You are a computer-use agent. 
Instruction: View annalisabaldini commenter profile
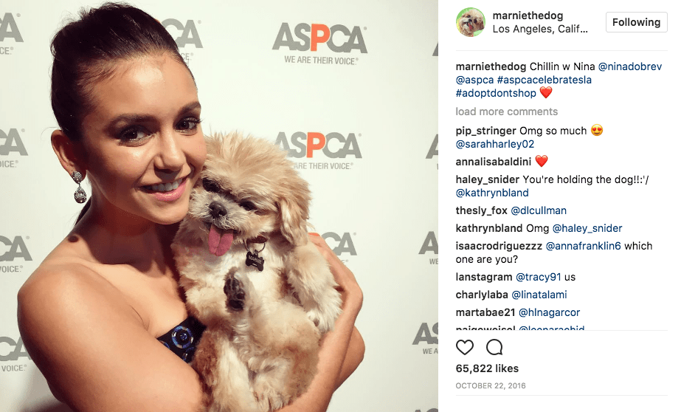coord(494,162)
